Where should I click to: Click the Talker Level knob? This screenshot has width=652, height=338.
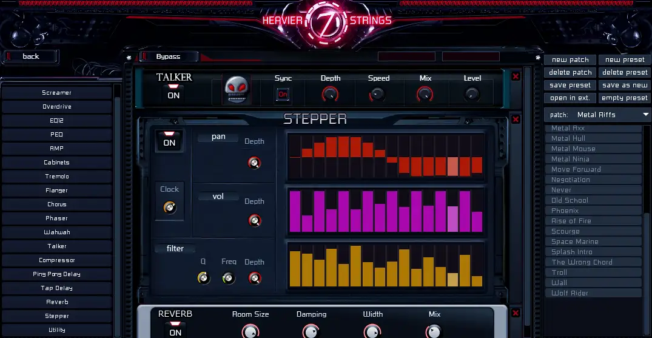click(x=472, y=94)
